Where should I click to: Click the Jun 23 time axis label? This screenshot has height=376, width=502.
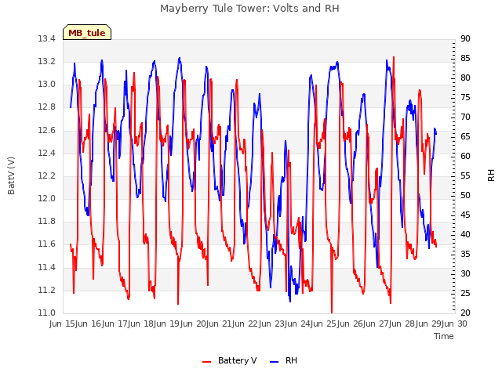(x=272, y=324)
